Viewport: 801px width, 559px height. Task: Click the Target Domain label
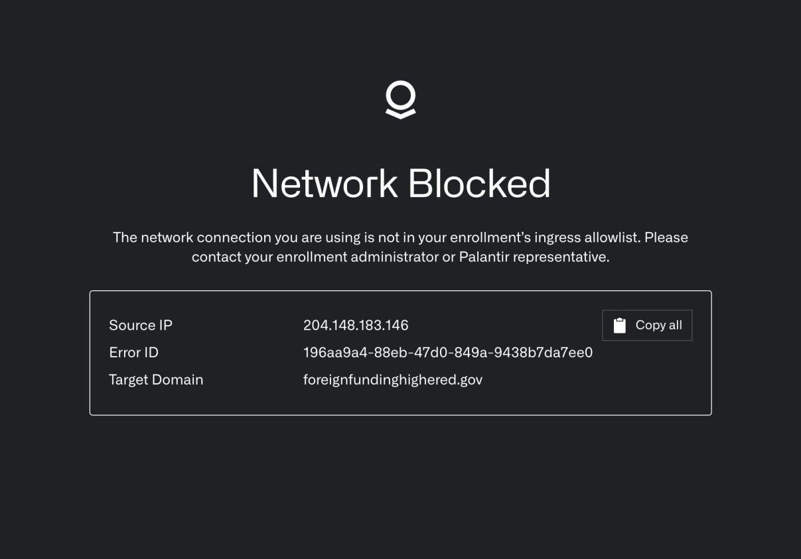pos(156,380)
